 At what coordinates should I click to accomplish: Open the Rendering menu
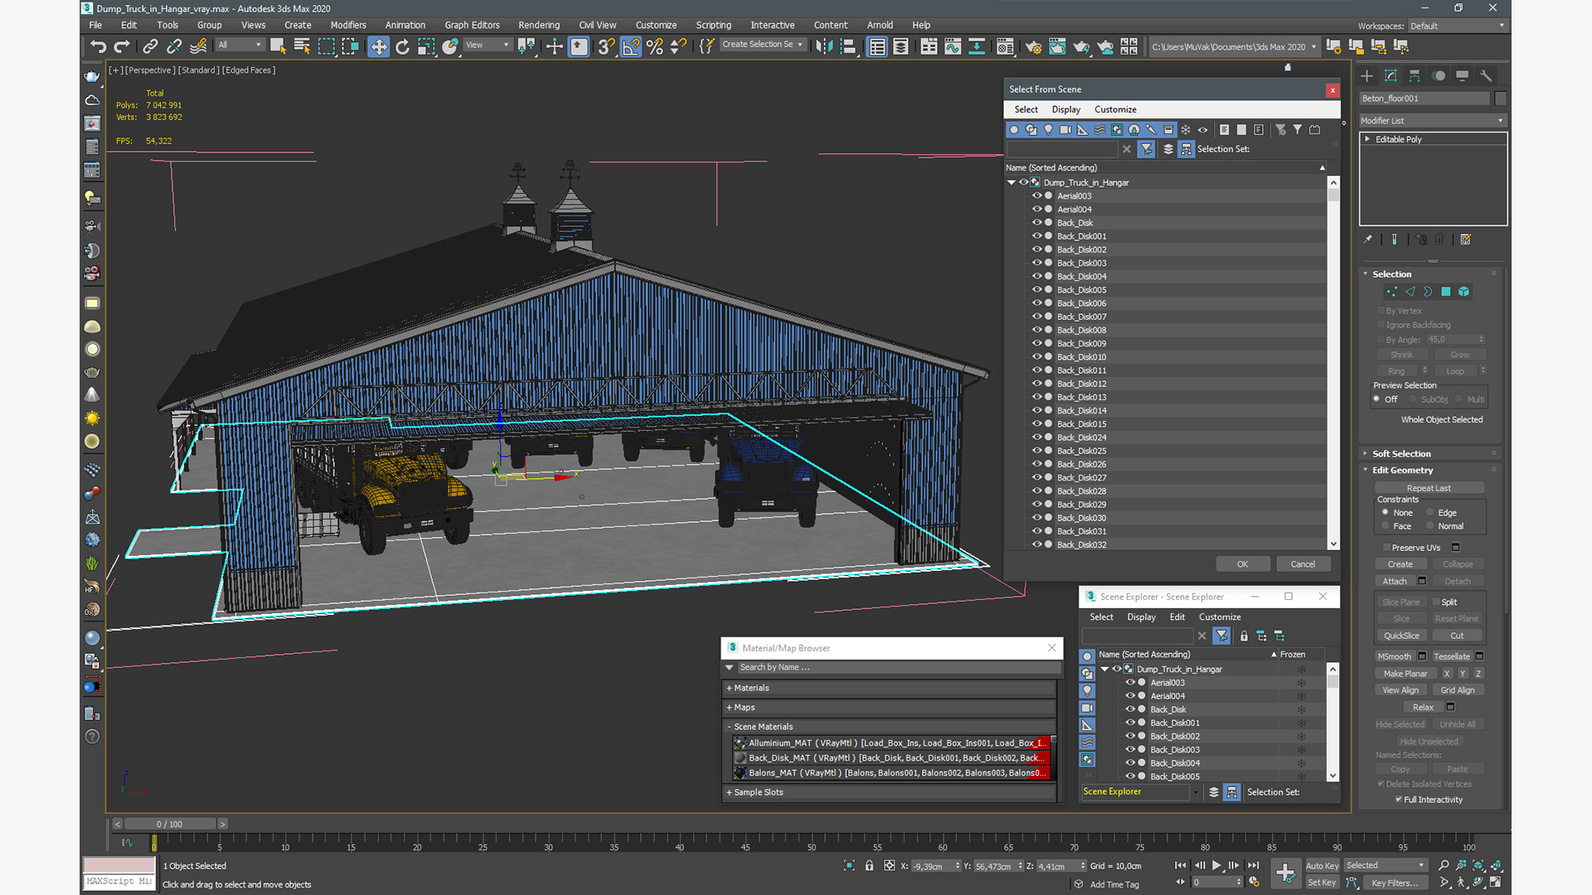coord(539,25)
